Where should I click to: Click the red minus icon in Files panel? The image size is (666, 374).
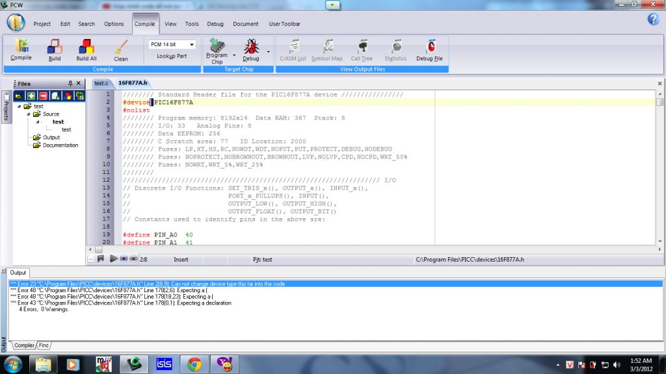43,96
